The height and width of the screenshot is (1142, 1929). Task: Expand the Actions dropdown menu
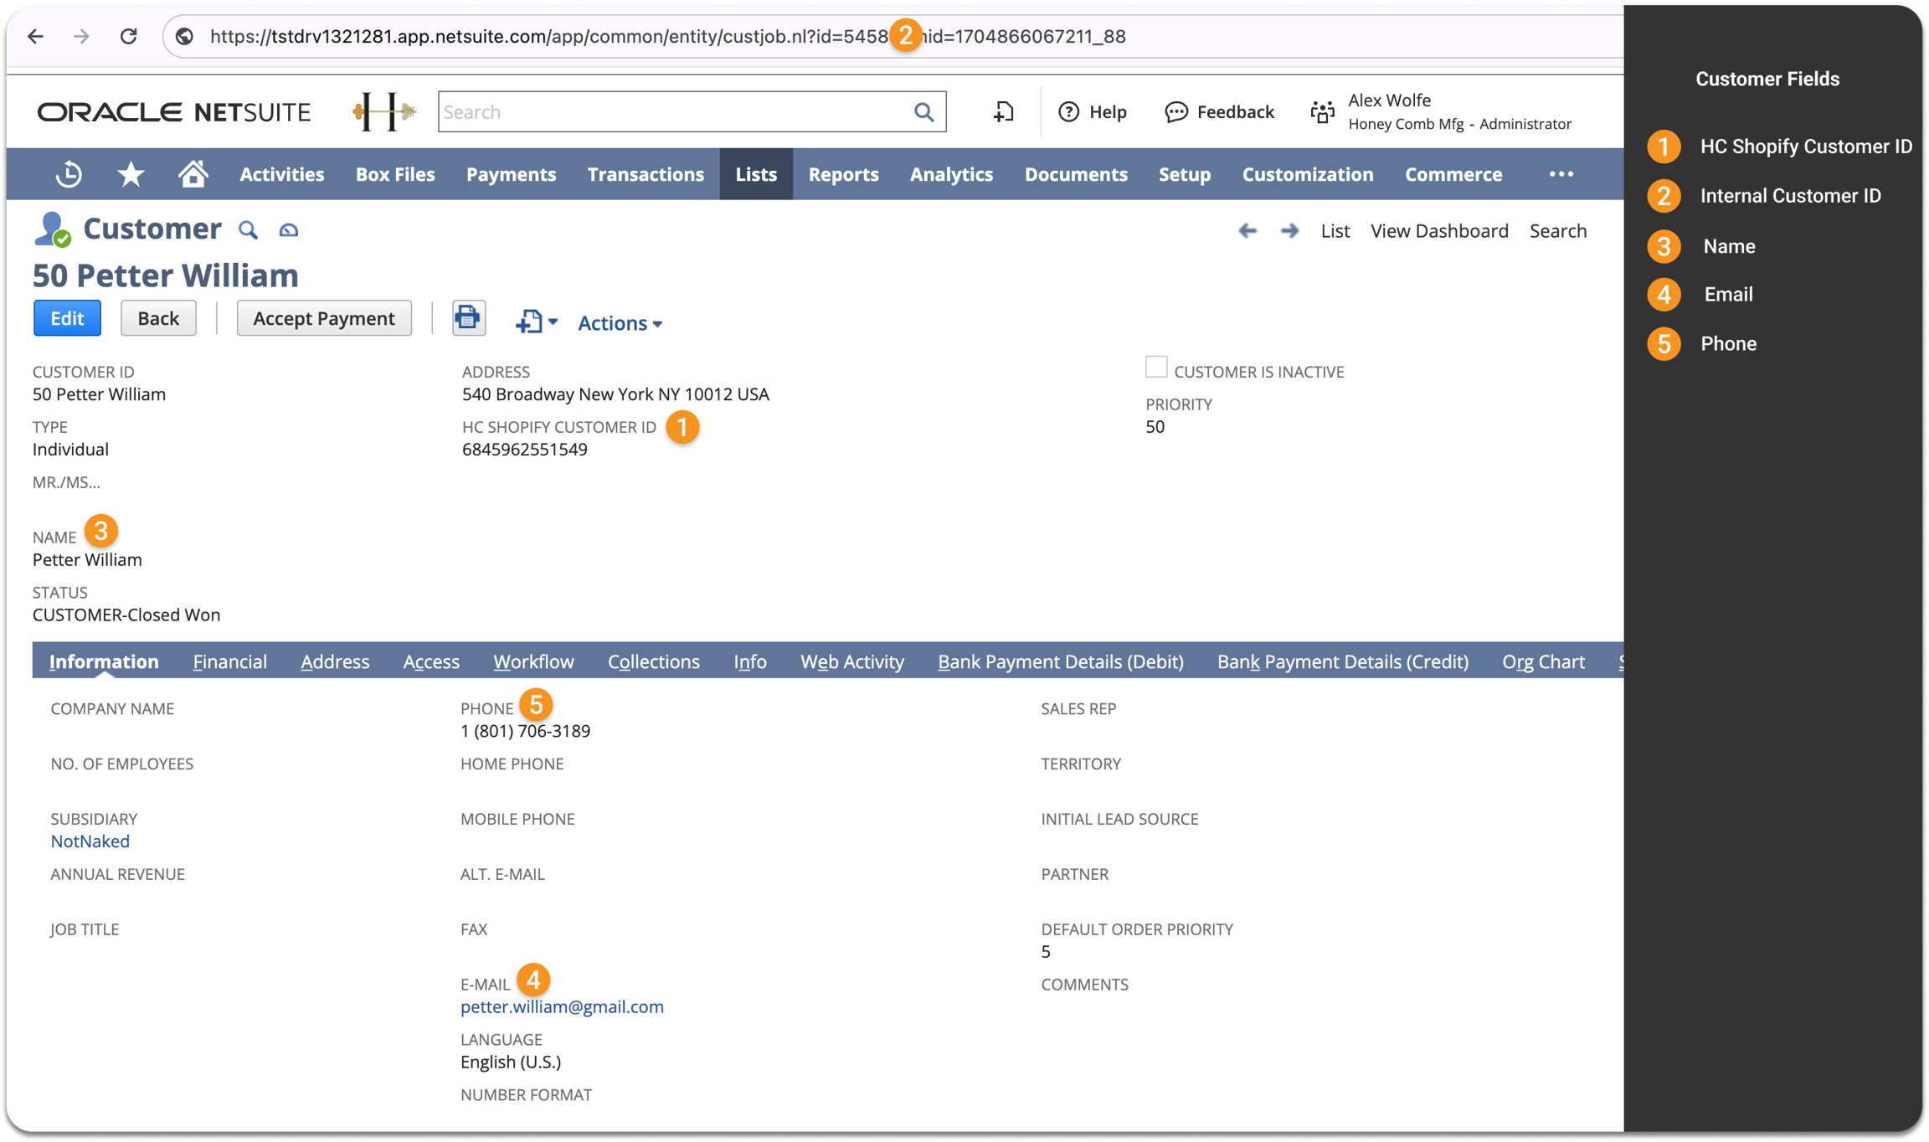click(620, 322)
